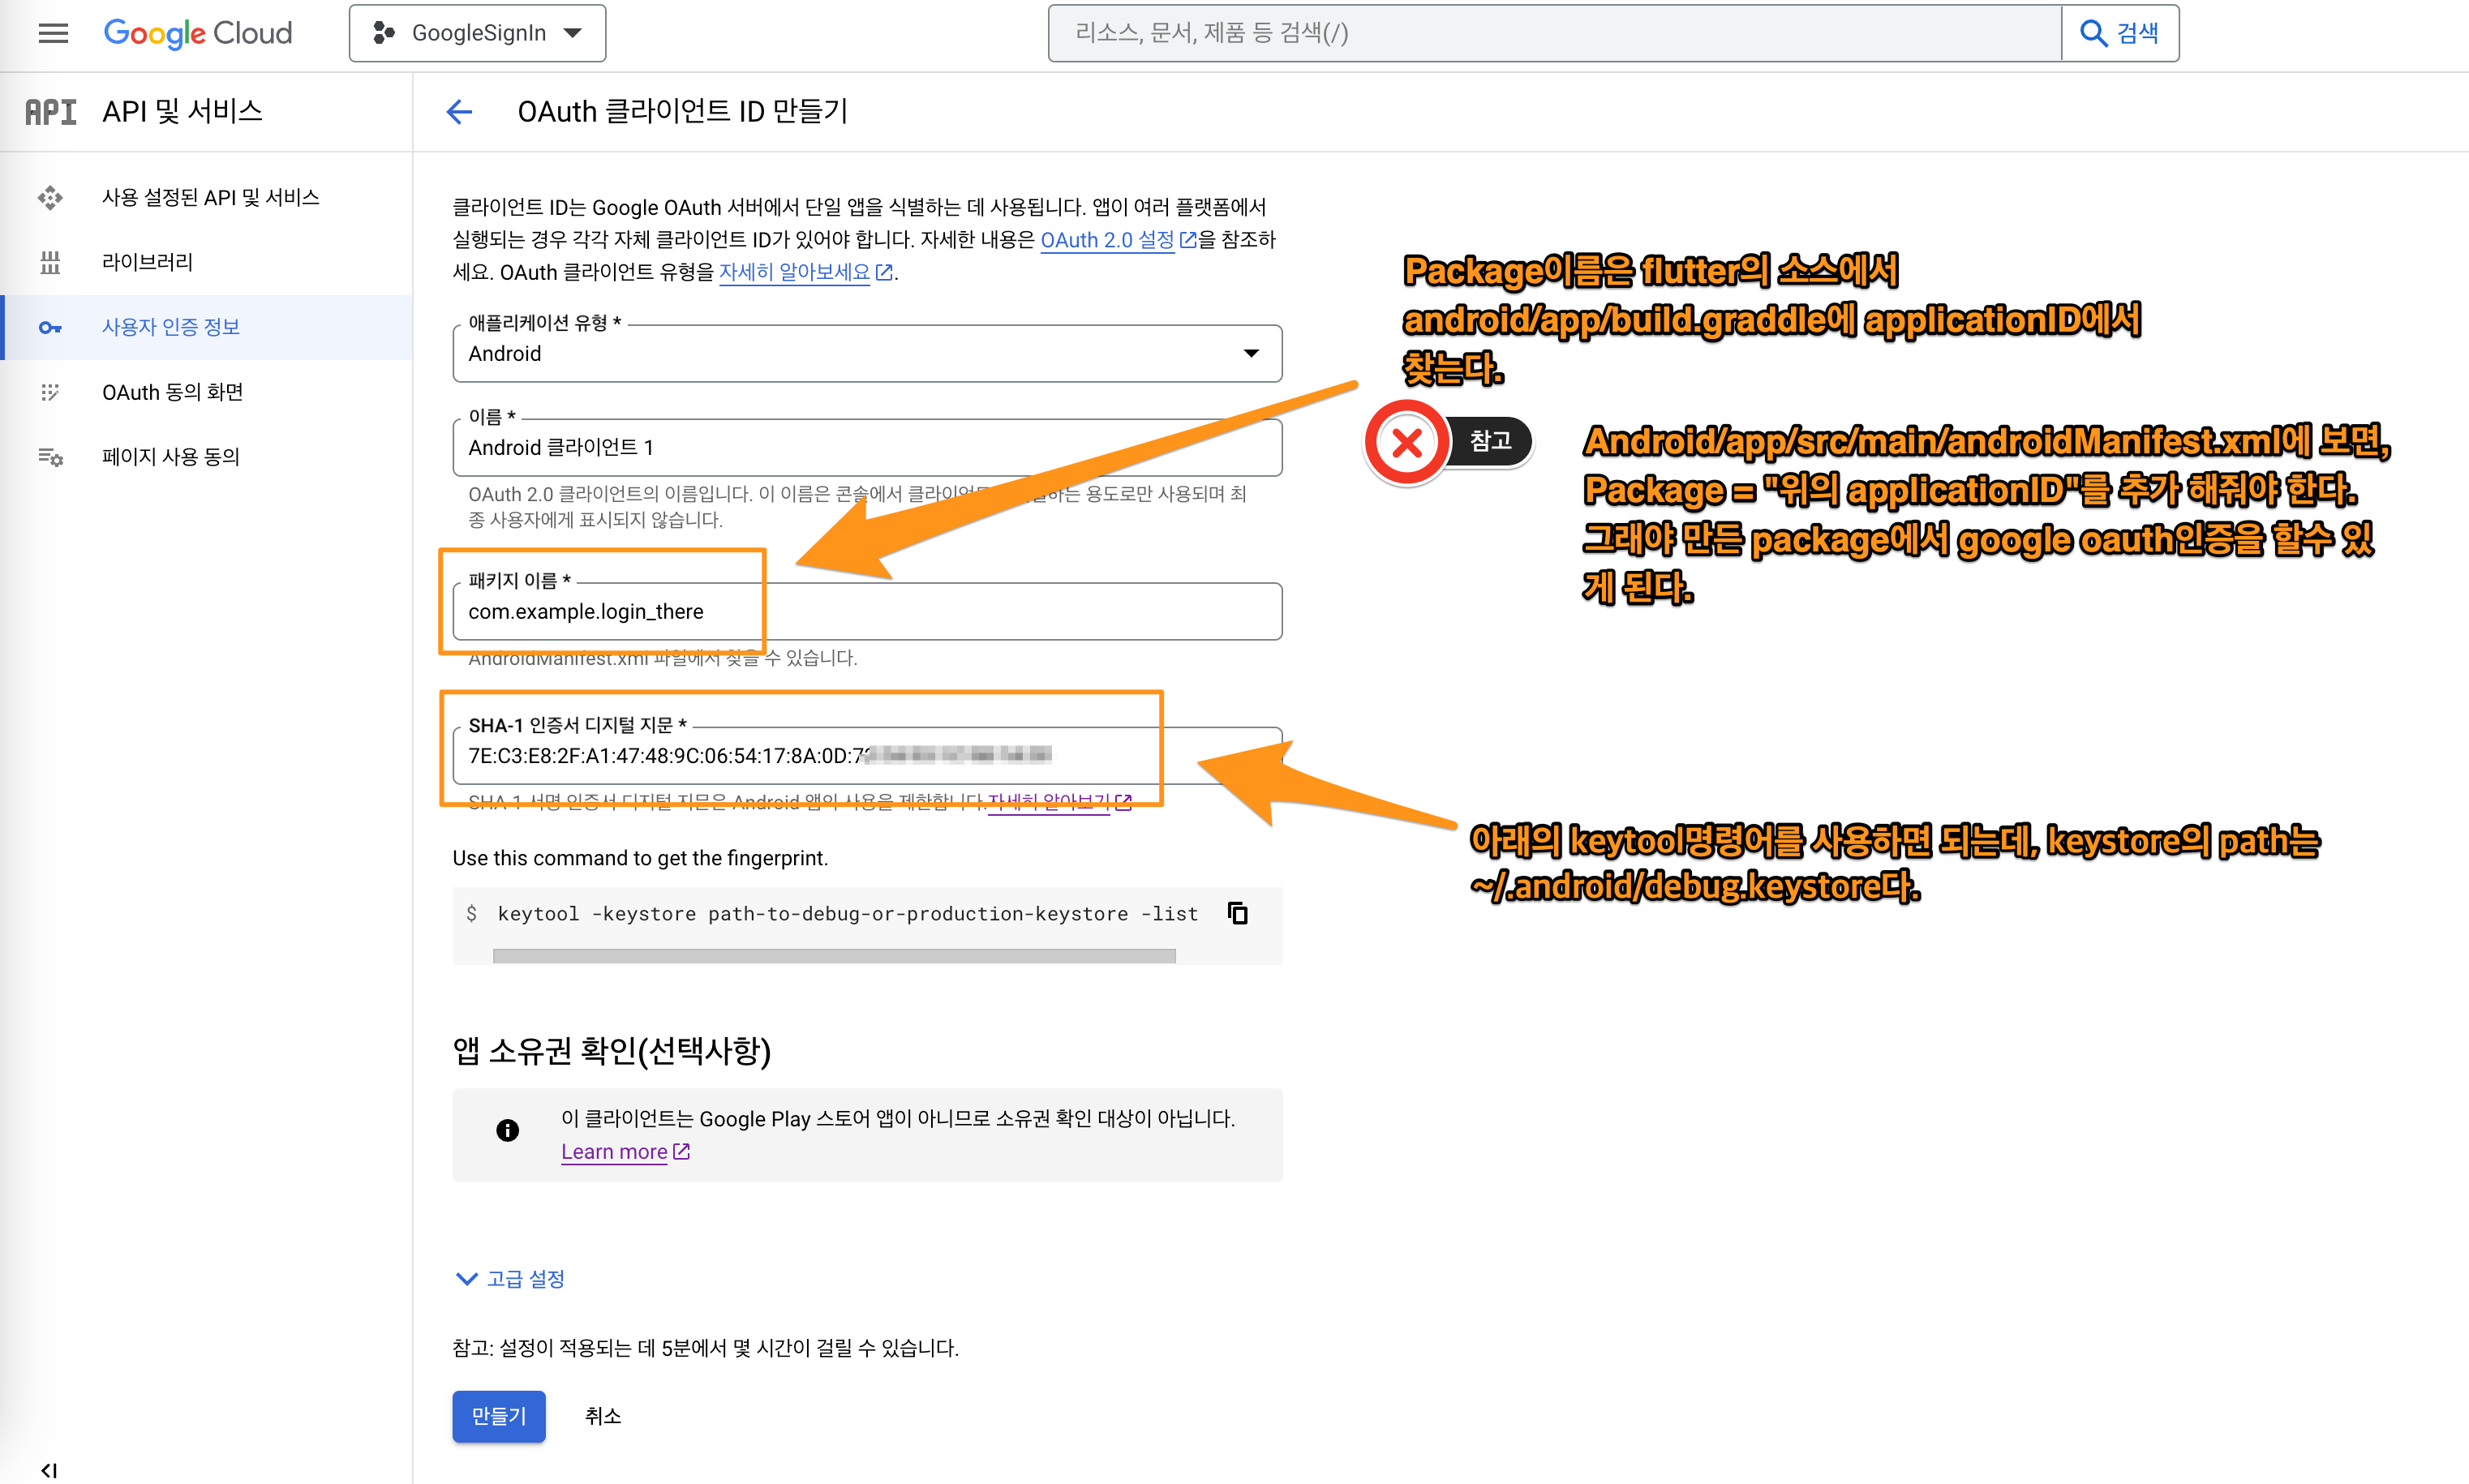Select 사용 설정된 API 및 서비스
The image size is (2469, 1484).
pyautogui.click(x=211, y=196)
